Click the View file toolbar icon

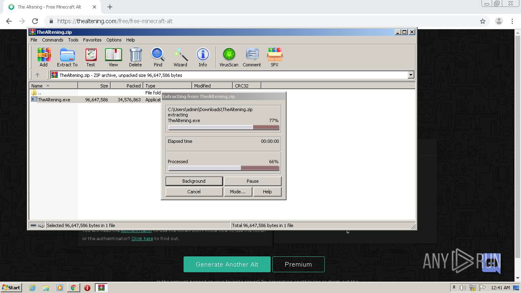(x=113, y=57)
